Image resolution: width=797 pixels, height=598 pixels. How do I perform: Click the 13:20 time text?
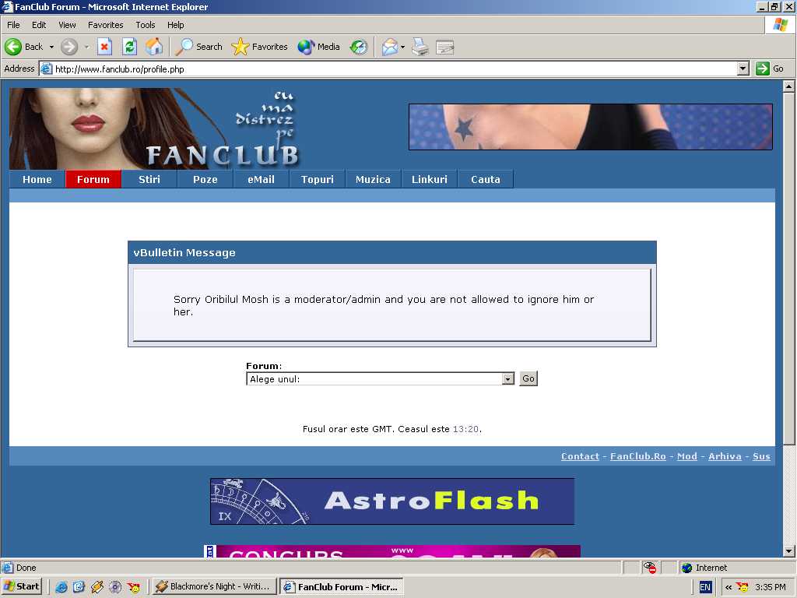click(x=465, y=429)
